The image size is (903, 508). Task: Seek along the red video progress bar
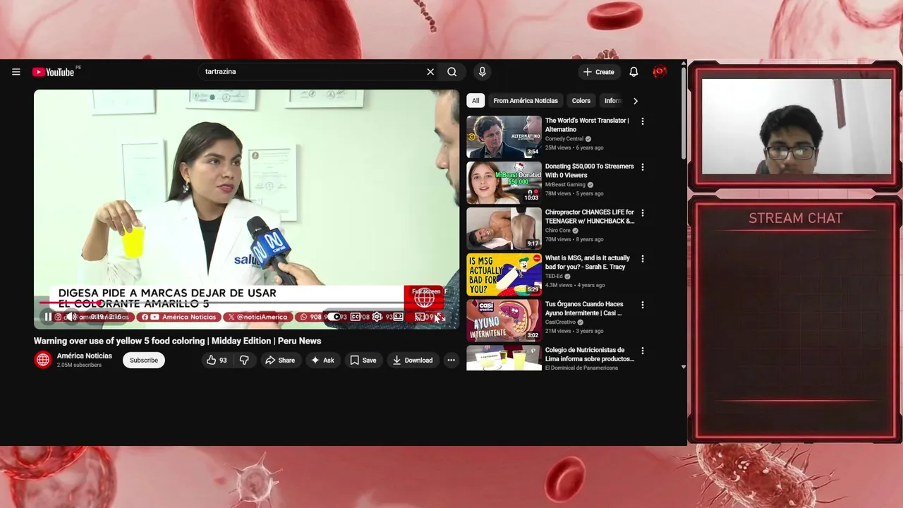(x=246, y=303)
